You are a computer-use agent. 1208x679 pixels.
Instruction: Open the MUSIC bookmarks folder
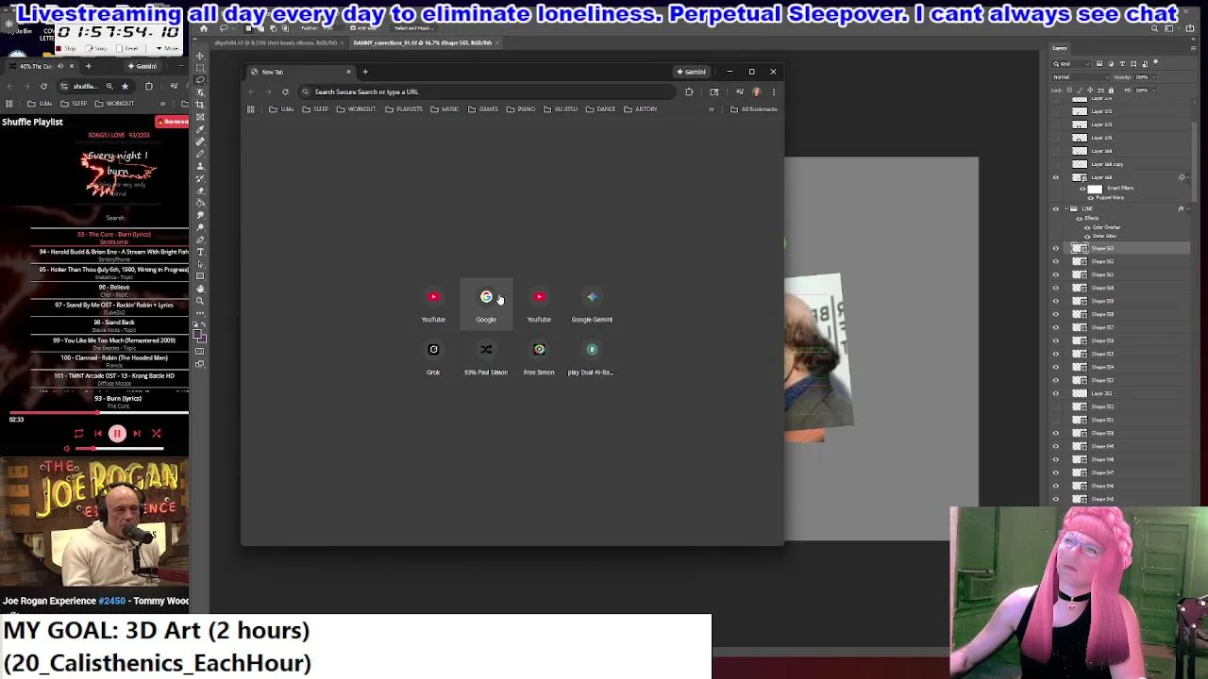445,109
